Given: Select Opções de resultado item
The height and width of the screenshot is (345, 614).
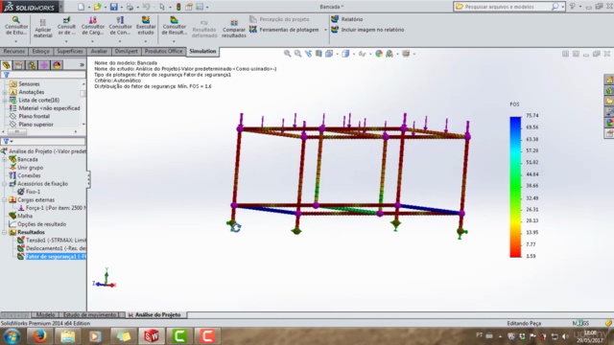Looking at the screenshot, I should [x=37, y=224].
